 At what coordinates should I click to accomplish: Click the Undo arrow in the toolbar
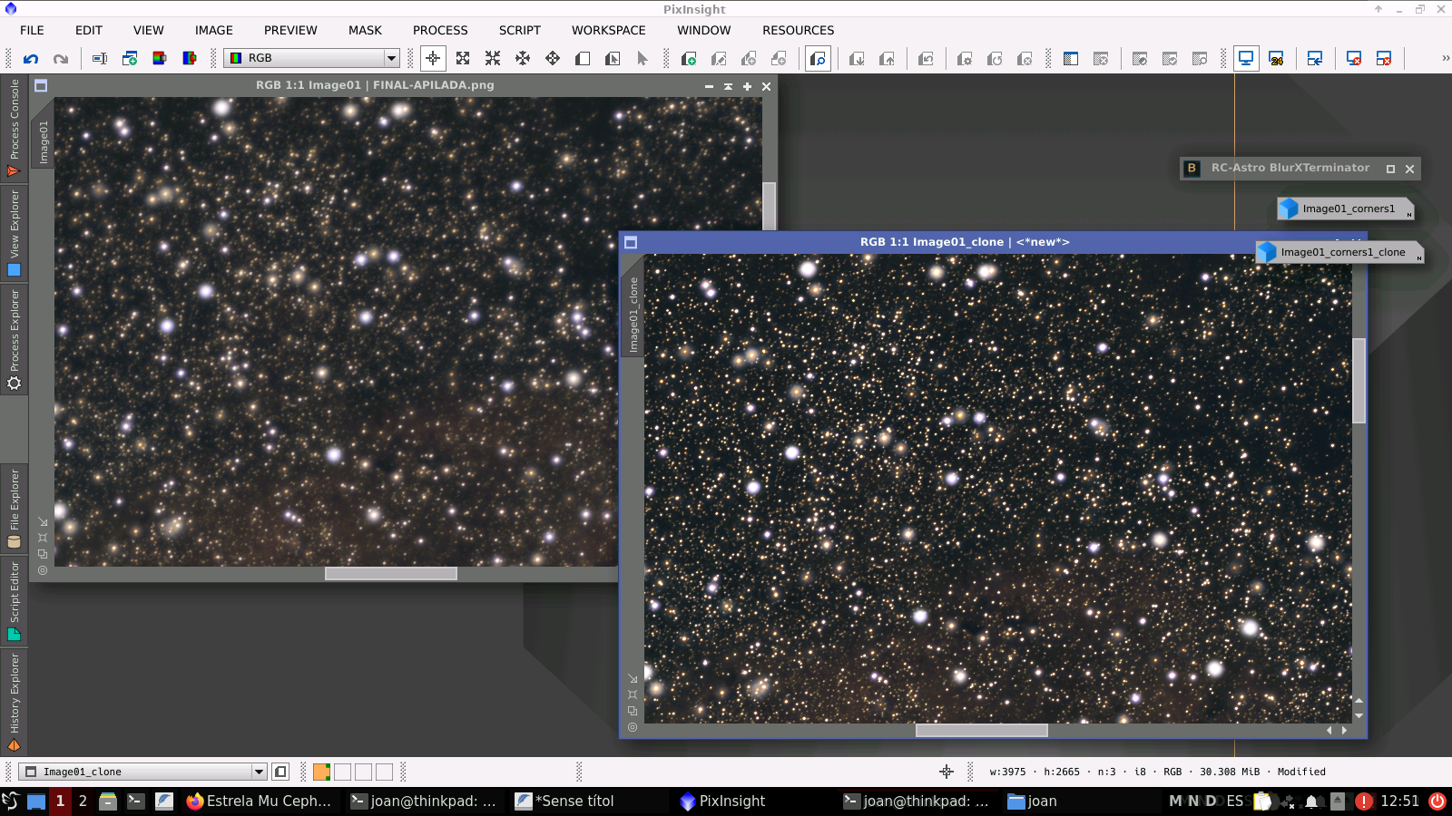[x=31, y=59]
